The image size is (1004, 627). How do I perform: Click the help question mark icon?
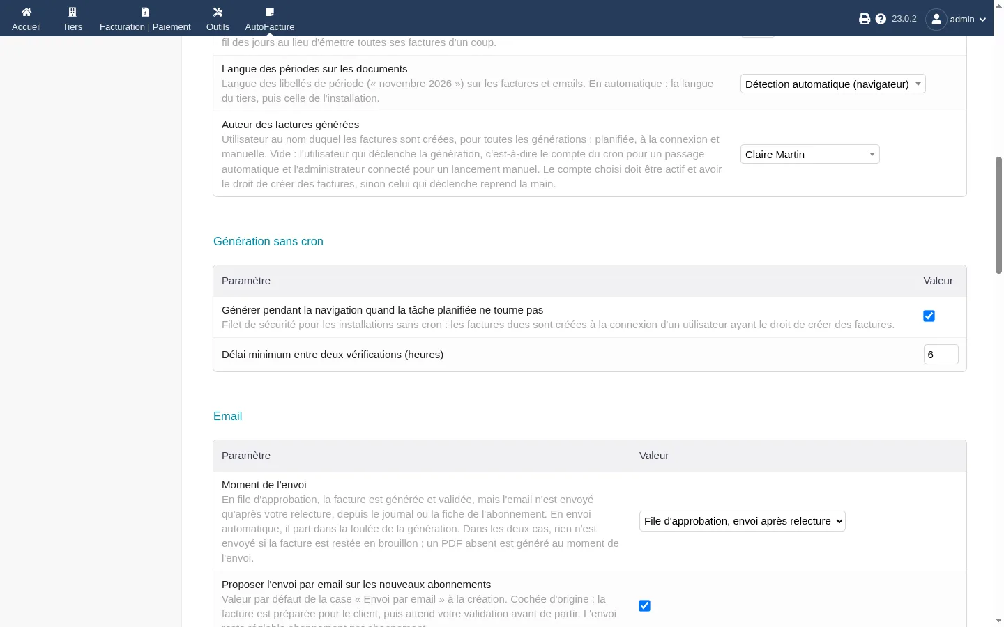tap(881, 19)
